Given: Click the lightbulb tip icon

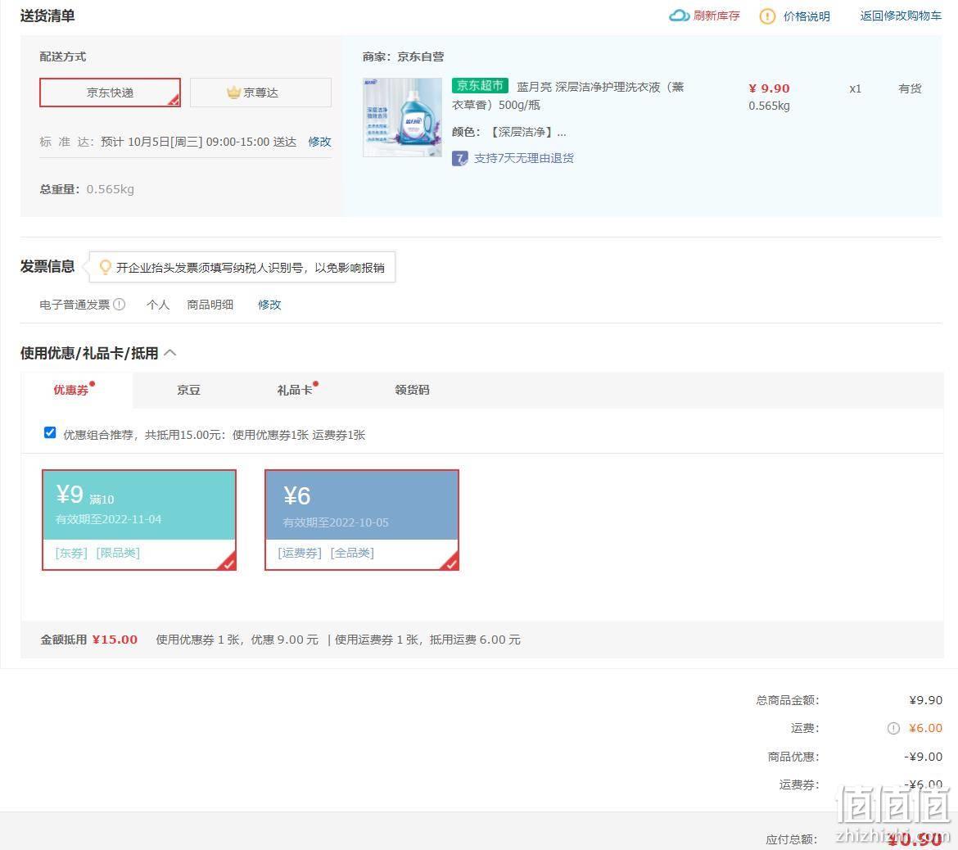Looking at the screenshot, I should [105, 267].
